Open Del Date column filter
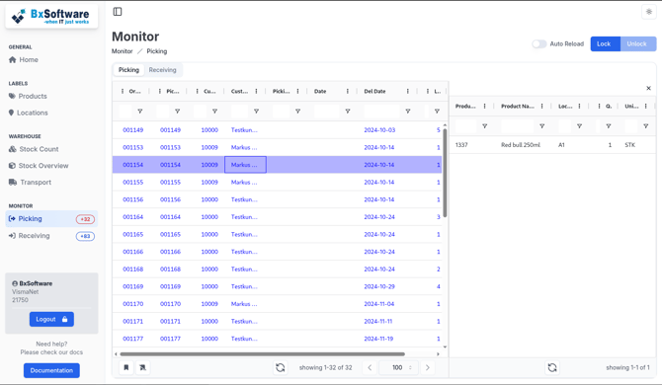Image resolution: width=662 pixels, height=385 pixels. (408, 112)
